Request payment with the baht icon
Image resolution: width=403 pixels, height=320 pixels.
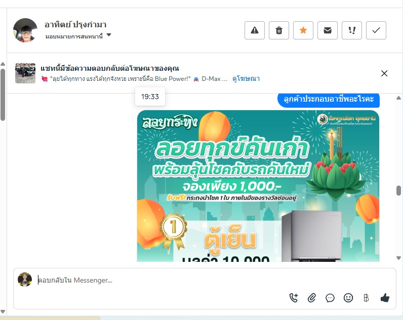coord(366,298)
